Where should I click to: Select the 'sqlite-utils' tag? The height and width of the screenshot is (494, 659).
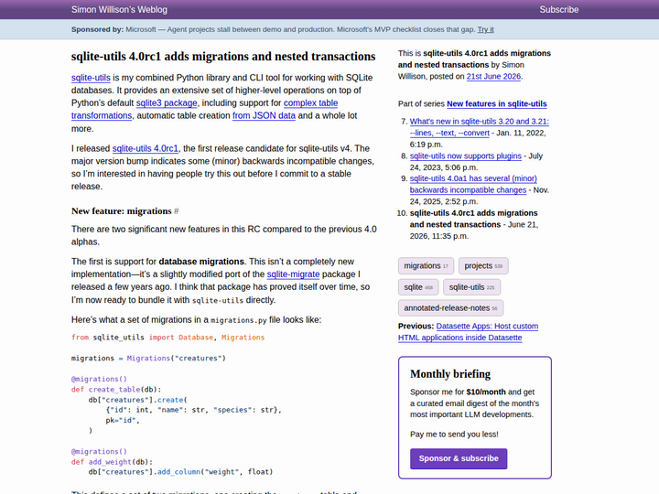click(x=471, y=287)
